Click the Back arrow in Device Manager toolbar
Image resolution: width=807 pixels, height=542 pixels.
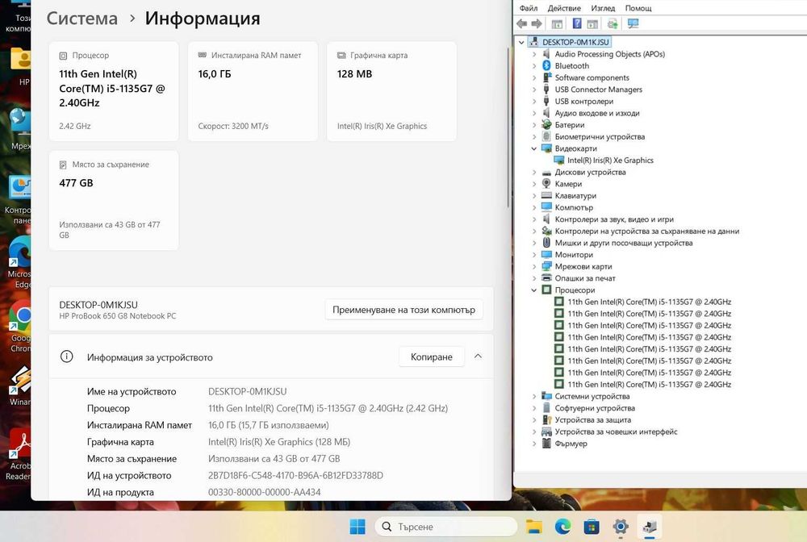point(522,23)
